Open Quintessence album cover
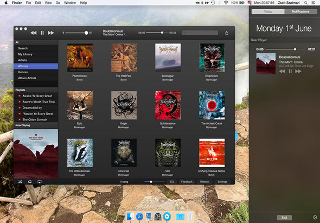The image size is (320, 223). (168, 105)
